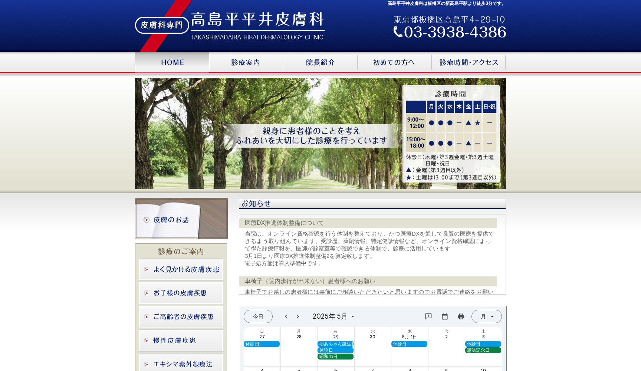Viewport: 641px width, 371px height.
Task: Click the calendar feedback icon
Action: pos(428,316)
